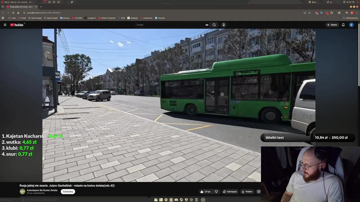Image resolution: width=360 pixels, height=202 pixels.
Task: Open the Rotten Tomatoes bookmark
Action: tap(107, 18)
